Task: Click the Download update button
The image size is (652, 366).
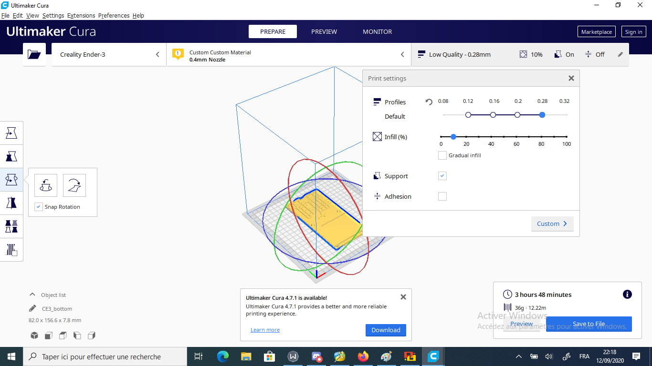Action: [386, 330]
